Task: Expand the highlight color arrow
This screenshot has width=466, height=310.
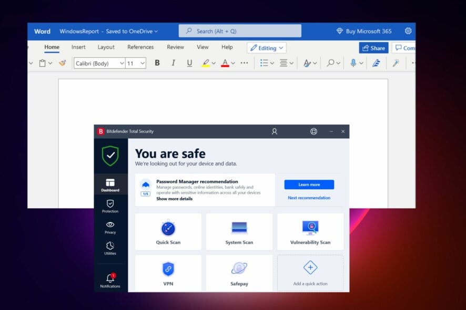Action: coord(214,63)
